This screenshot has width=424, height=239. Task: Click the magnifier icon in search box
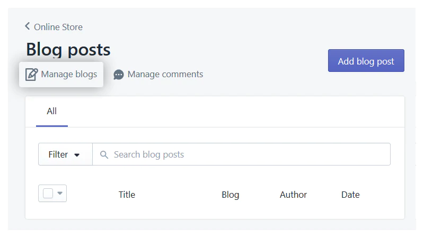tap(104, 155)
